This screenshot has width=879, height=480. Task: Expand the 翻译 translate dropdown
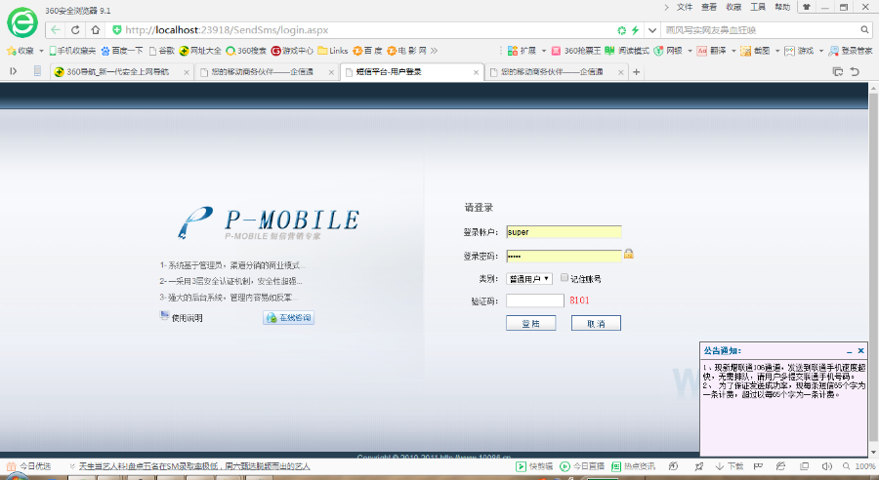733,51
